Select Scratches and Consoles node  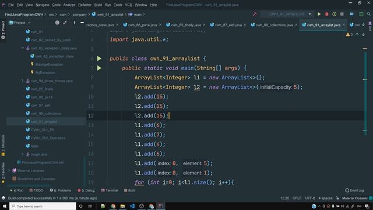tap(36, 179)
